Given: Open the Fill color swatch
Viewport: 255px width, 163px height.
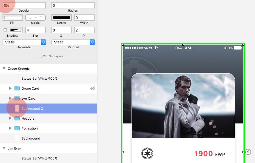Looking at the screenshot, I should (13, 18).
